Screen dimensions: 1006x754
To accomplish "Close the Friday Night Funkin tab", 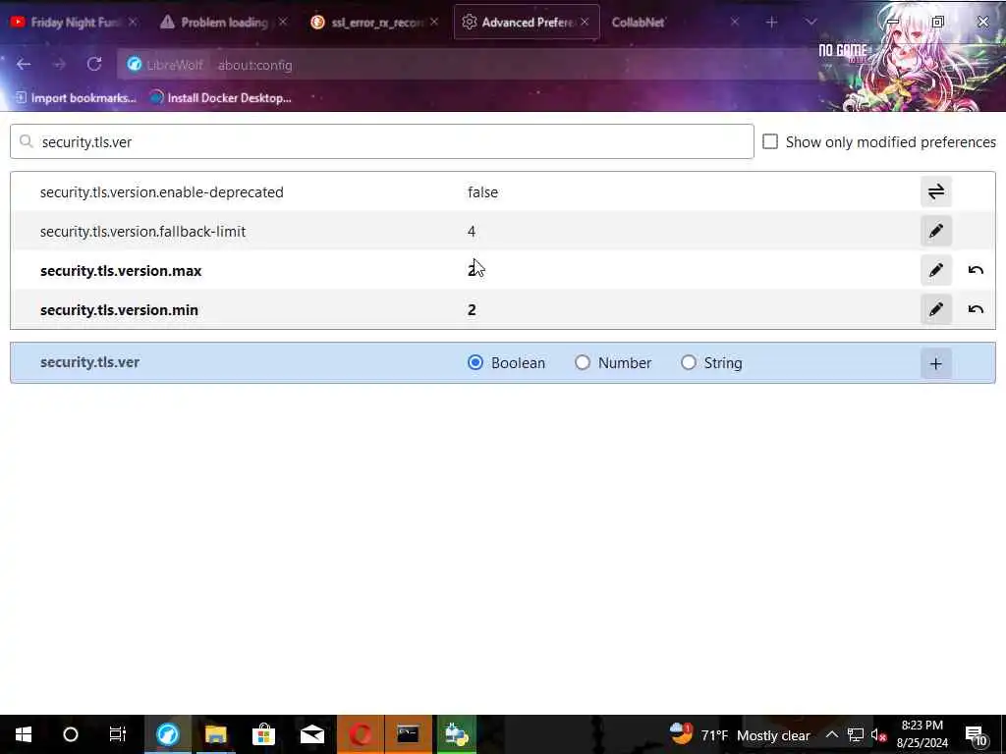I will 133,22.
